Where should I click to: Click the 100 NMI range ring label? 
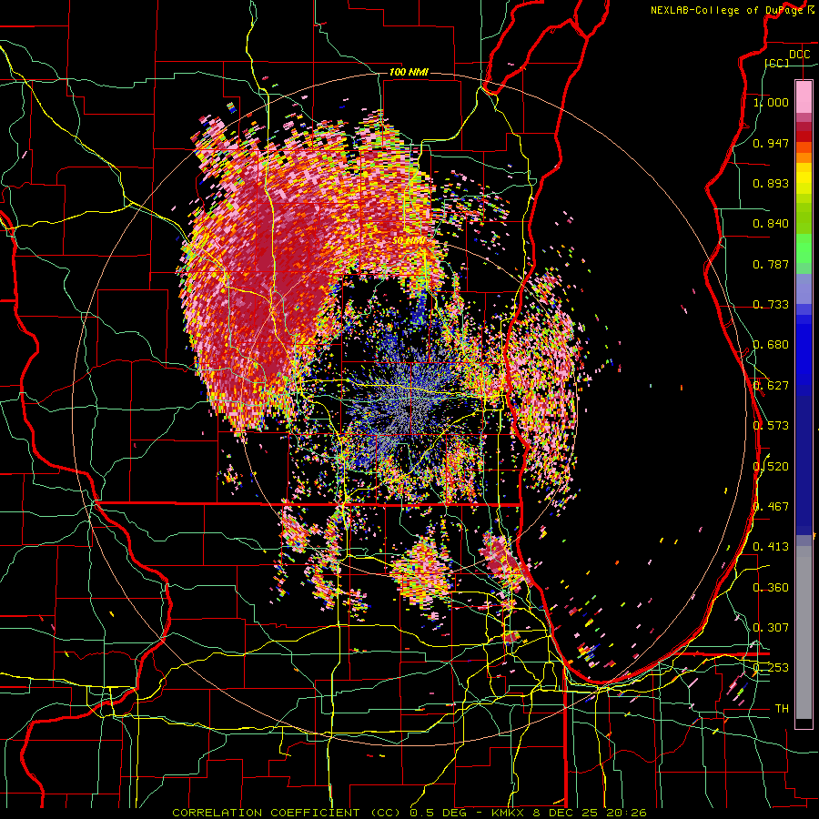[409, 72]
